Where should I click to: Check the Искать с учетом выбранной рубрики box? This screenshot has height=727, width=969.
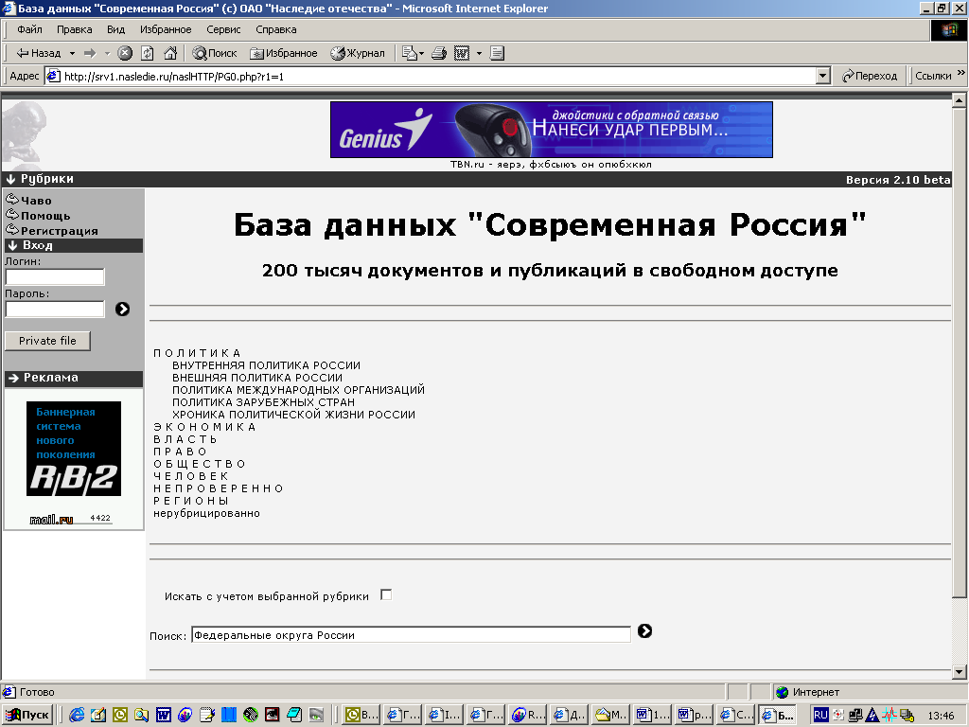386,594
